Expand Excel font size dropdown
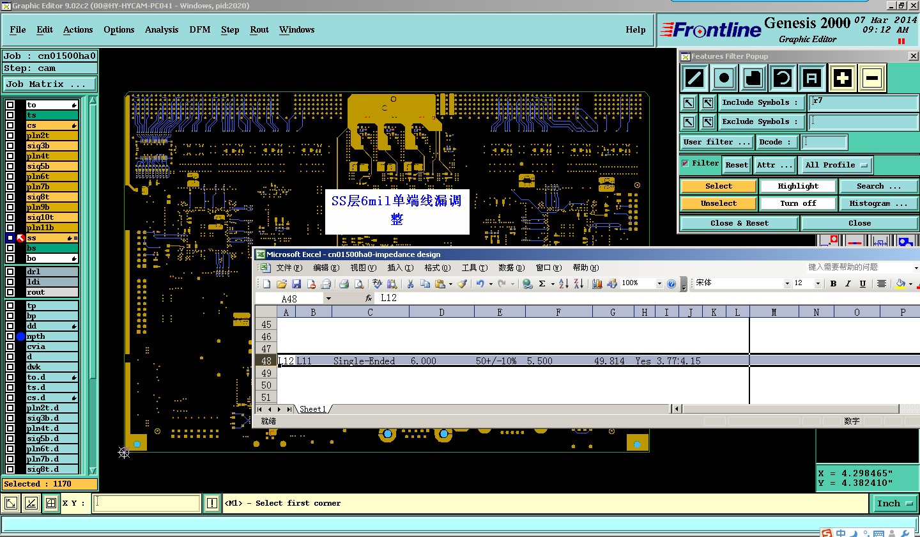This screenshot has width=920, height=537. (x=818, y=284)
